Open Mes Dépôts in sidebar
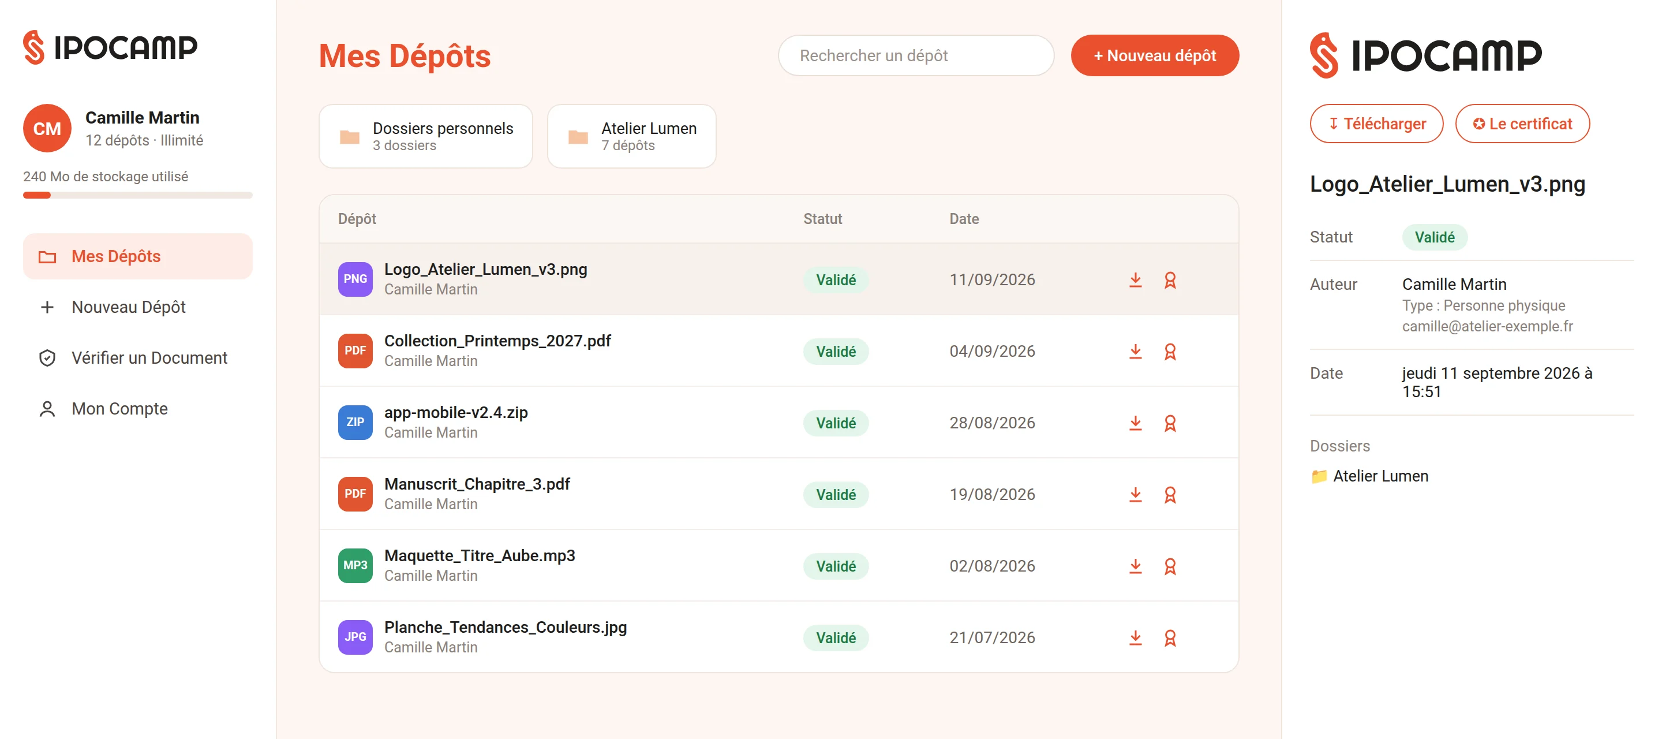This screenshot has height=739, width=1662. [x=137, y=256]
